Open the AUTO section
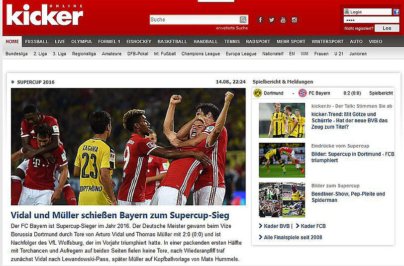This screenshot has height=266, width=404. (356, 41)
